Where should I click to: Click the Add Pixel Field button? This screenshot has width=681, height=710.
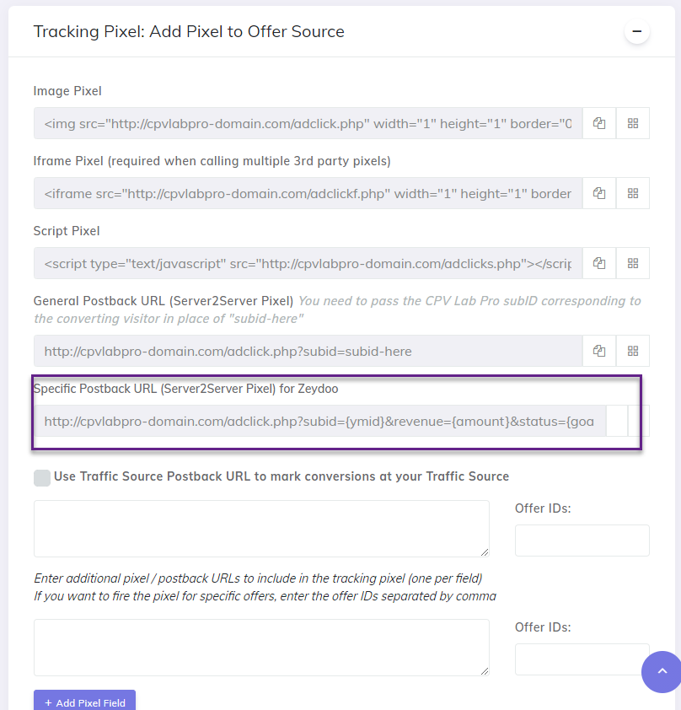tap(84, 702)
